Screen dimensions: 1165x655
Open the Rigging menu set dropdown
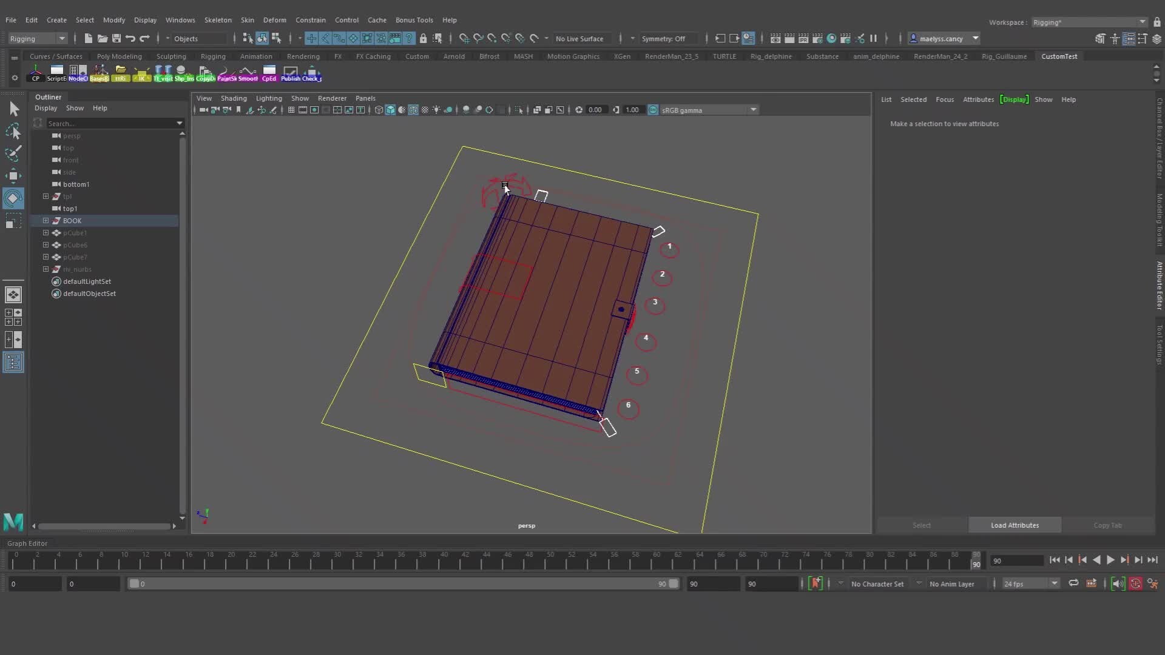(x=36, y=38)
